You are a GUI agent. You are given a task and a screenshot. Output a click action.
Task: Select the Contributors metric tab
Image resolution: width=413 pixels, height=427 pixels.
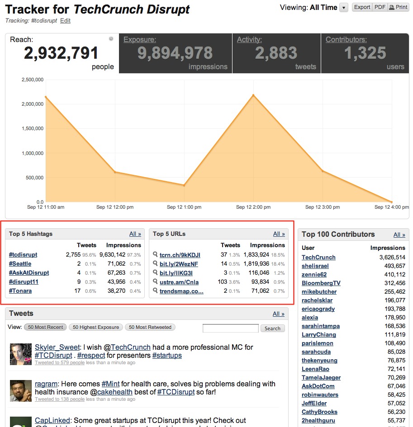(x=365, y=53)
